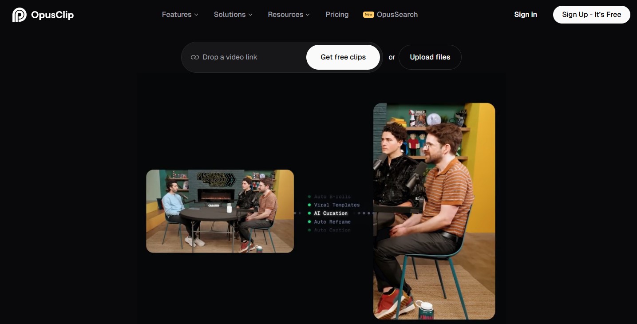
Task: Open OpusSearch from the navigation bar
Action: pos(397,15)
